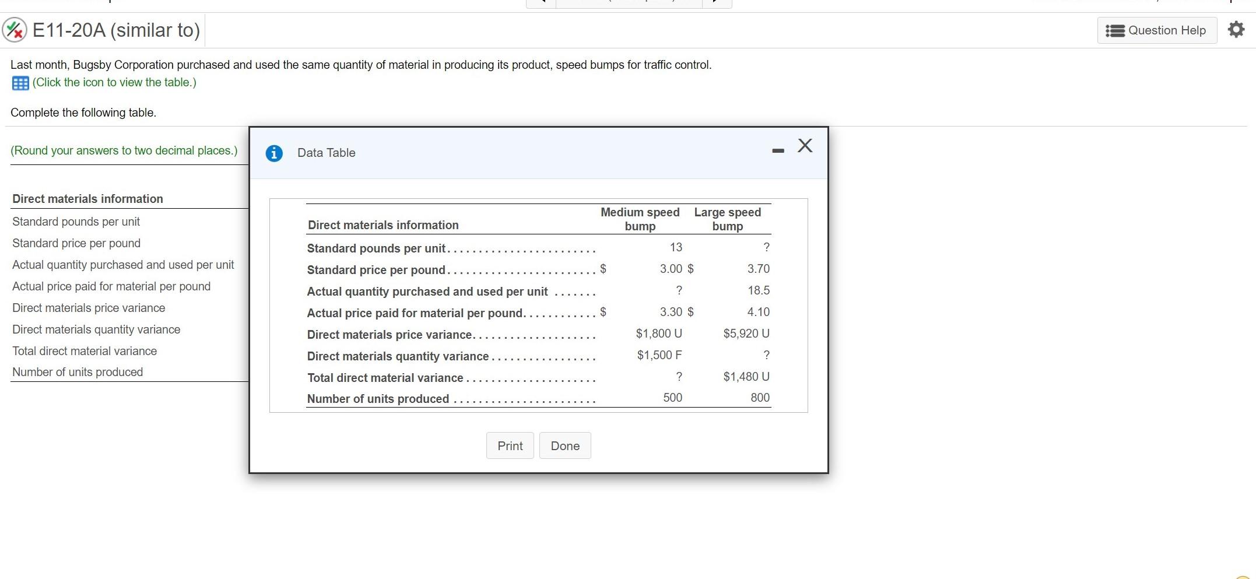This screenshot has height=579, width=1256.
Task: Close the Data Table dialog
Action: tap(805, 145)
